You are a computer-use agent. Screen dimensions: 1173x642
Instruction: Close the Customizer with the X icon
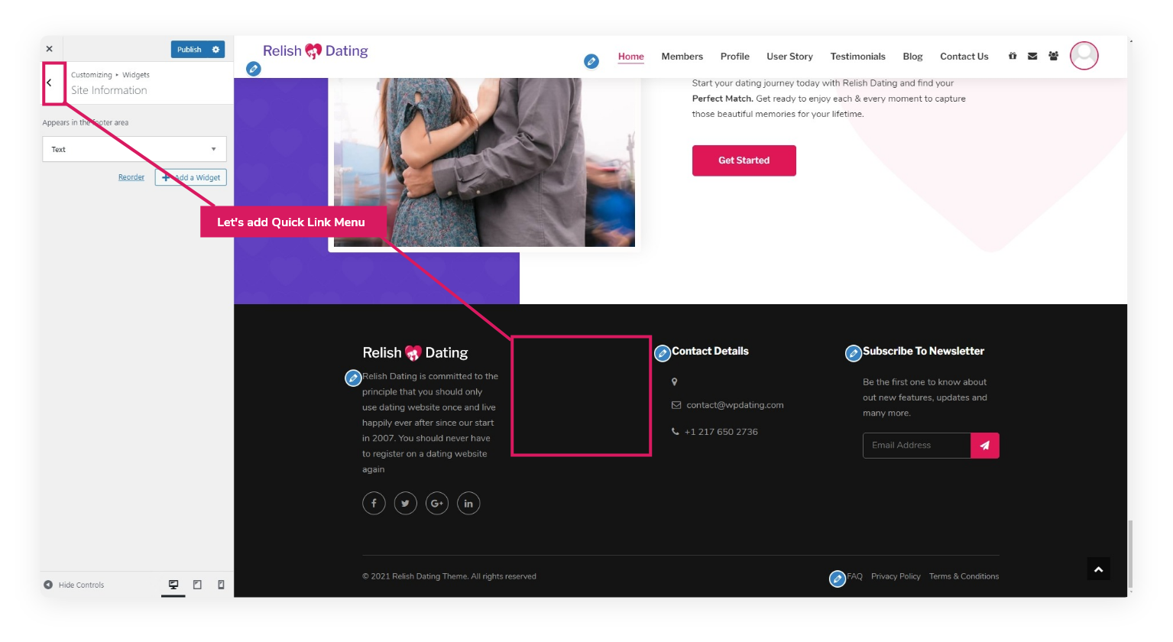(x=50, y=49)
